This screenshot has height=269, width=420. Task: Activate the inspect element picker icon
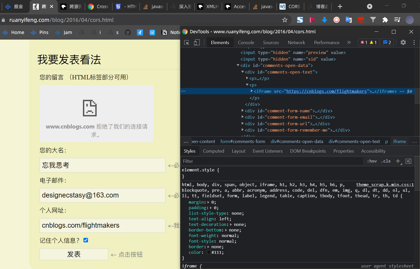coord(187,43)
